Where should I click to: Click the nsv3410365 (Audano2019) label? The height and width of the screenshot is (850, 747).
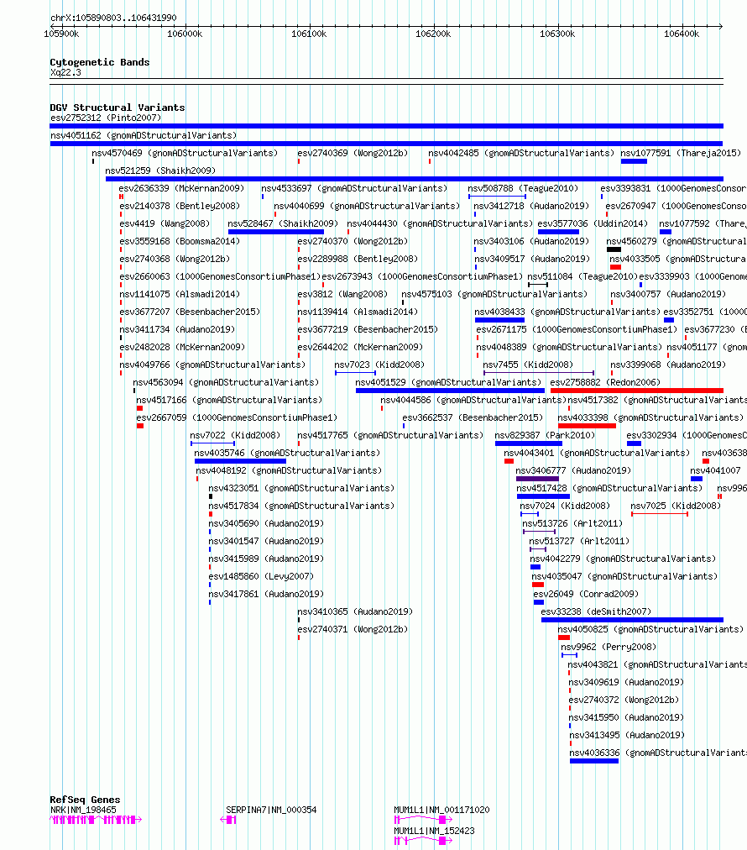355,611
